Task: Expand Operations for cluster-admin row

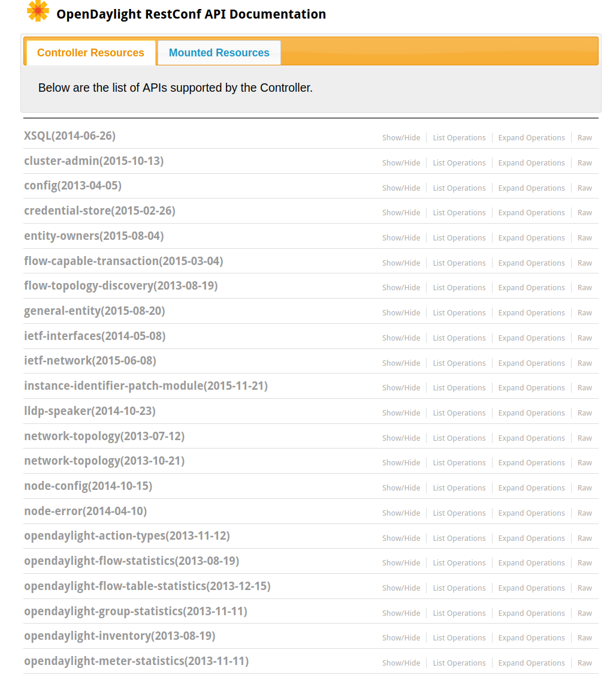Action: point(531,163)
